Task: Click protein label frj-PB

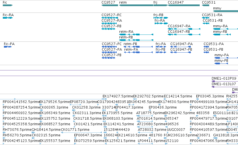Action: pos(161,50)
